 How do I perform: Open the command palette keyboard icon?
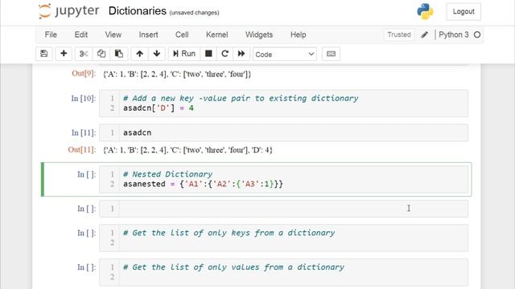coord(331,54)
